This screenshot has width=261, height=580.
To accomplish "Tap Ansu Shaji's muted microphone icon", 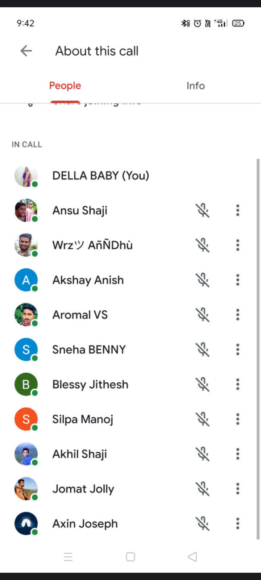I will 203,210.
